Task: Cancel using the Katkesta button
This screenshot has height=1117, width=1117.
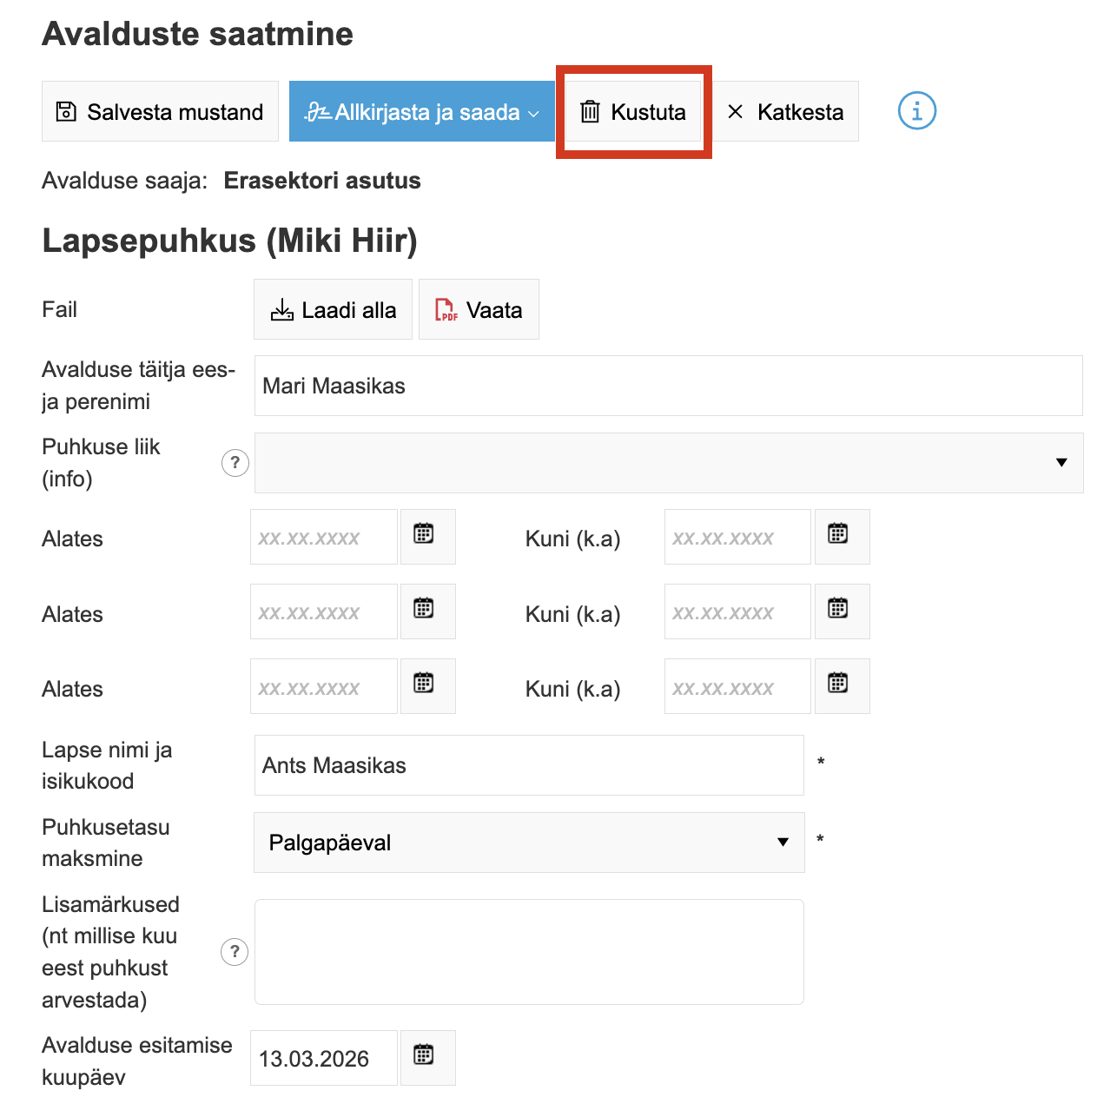Action: click(785, 112)
